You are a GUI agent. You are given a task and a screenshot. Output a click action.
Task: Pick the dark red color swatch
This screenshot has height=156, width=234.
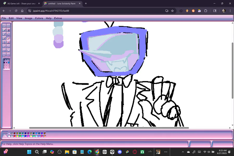[x=15, y=133]
